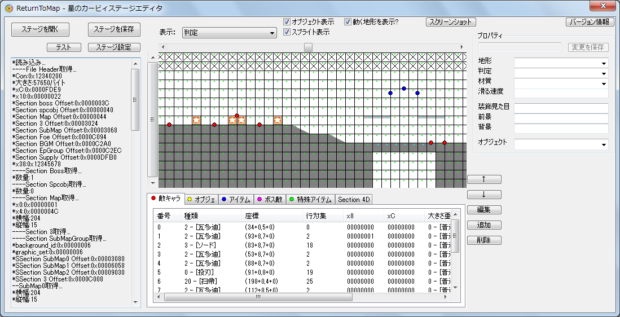Click the x8 cell reading 00000001

[360, 236]
